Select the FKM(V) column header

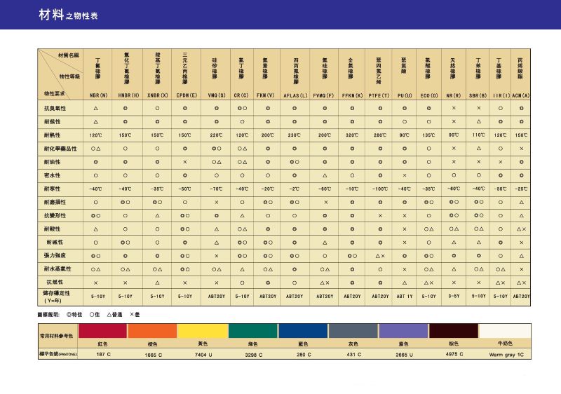(x=264, y=95)
